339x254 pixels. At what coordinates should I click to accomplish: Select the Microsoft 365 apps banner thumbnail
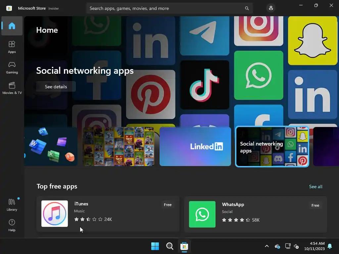point(51,147)
